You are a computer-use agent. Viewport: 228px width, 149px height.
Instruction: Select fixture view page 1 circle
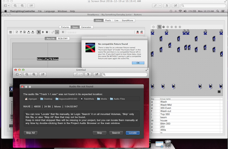pyautogui.click(x=159, y=27)
